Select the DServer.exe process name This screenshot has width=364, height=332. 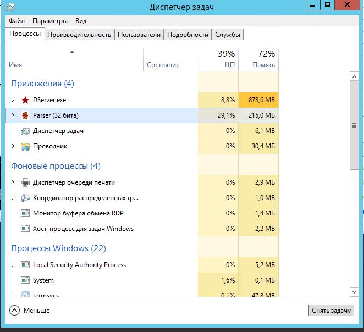[x=49, y=100]
